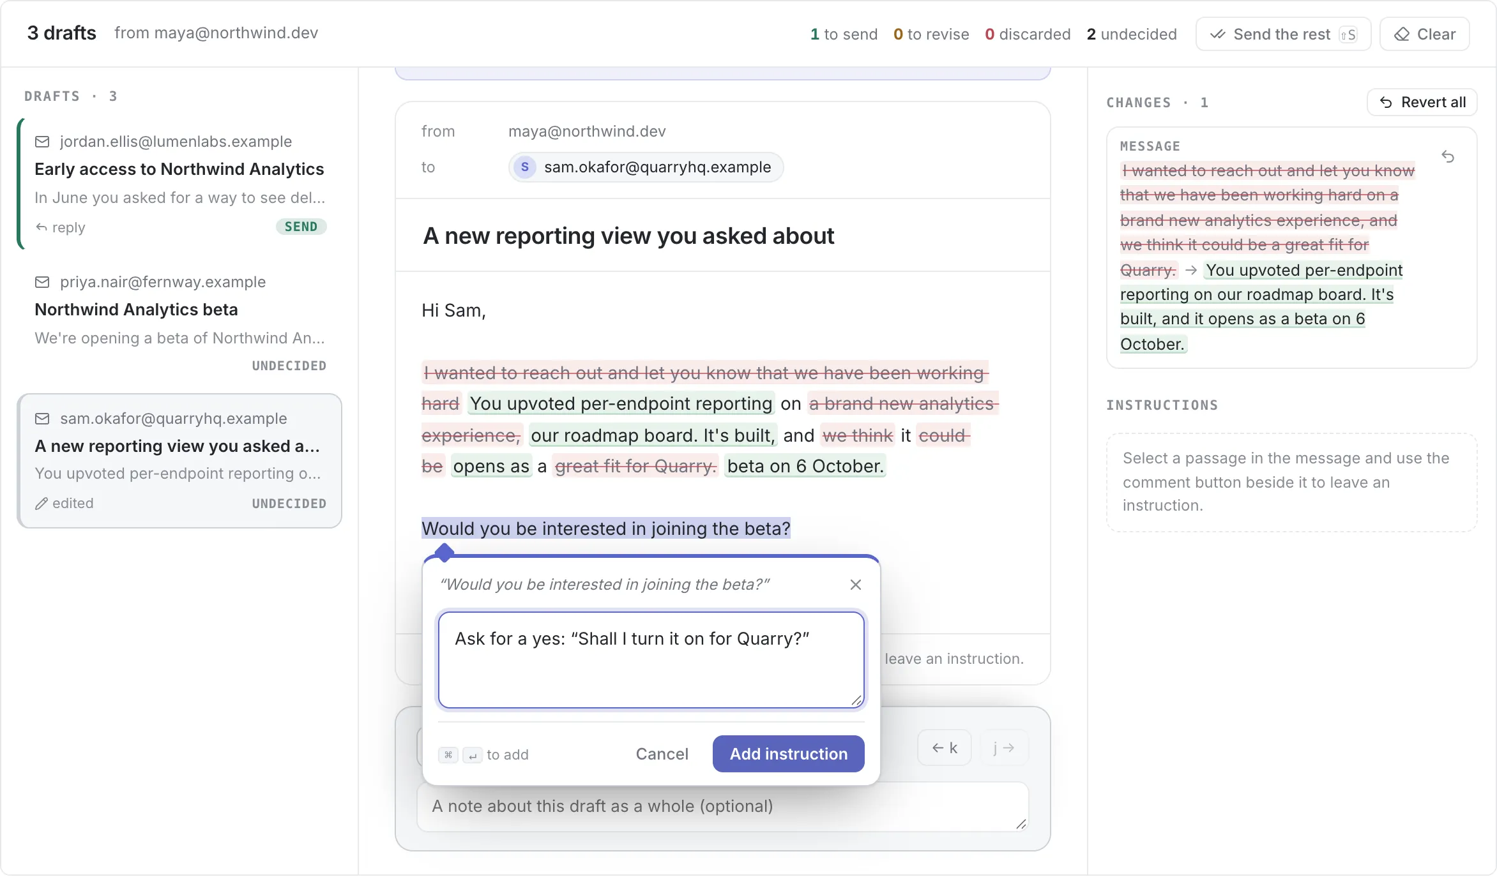Image resolution: width=1497 pixels, height=877 pixels.
Task: Focus the whole-draft note field
Action: (722, 807)
